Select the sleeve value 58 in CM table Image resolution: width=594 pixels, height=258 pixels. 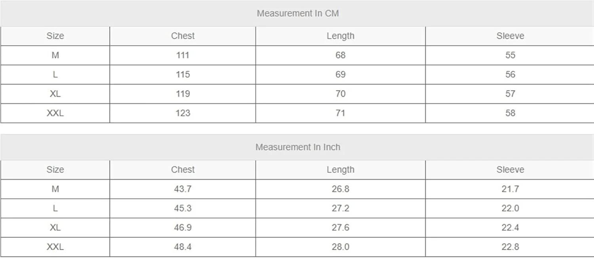[x=510, y=113]
